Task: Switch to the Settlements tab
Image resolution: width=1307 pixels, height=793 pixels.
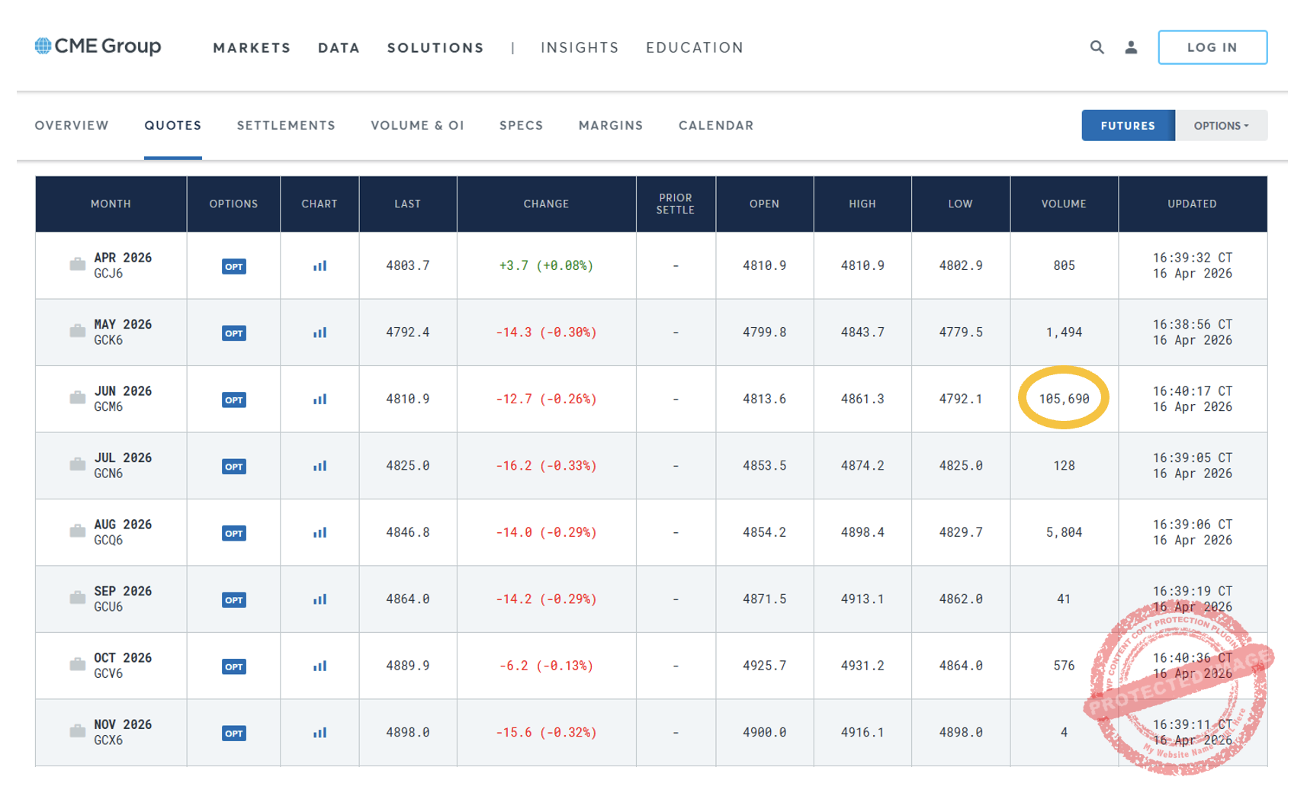Action: coord(286,126)
